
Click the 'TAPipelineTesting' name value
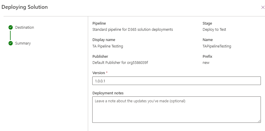[x=217, y=46]
